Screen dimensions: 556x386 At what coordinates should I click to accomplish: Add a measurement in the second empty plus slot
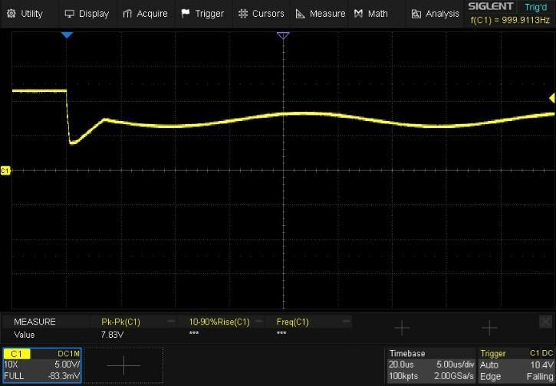coord(489,328)
